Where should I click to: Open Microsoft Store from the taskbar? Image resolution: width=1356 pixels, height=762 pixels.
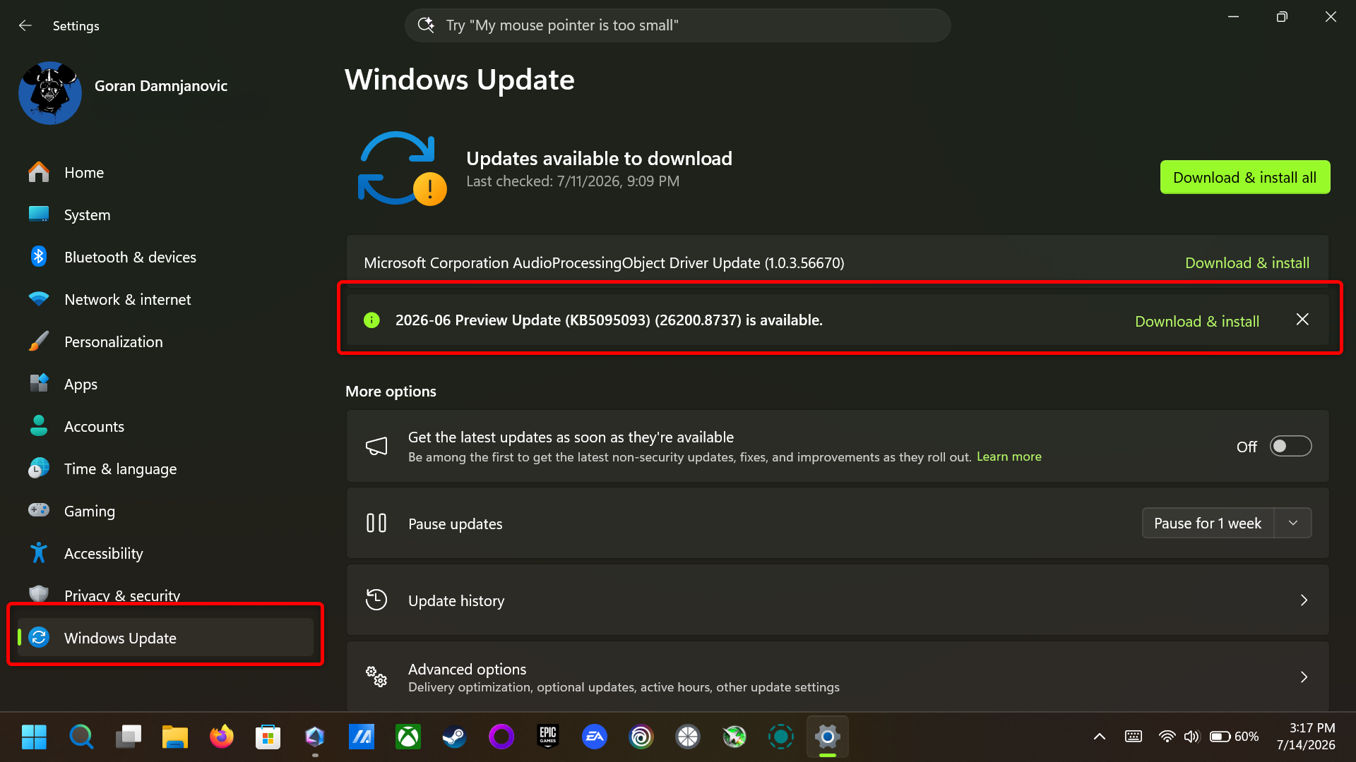click(268, 737)
